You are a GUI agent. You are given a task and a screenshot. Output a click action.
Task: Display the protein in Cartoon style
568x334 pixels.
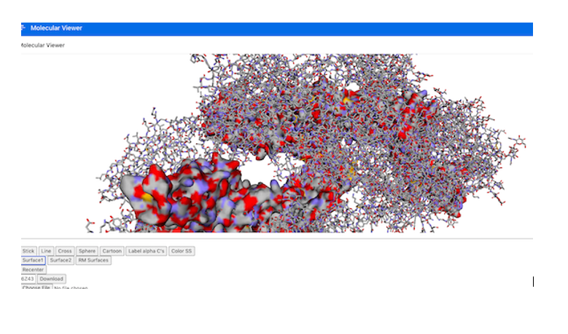(x=112, y=251)
